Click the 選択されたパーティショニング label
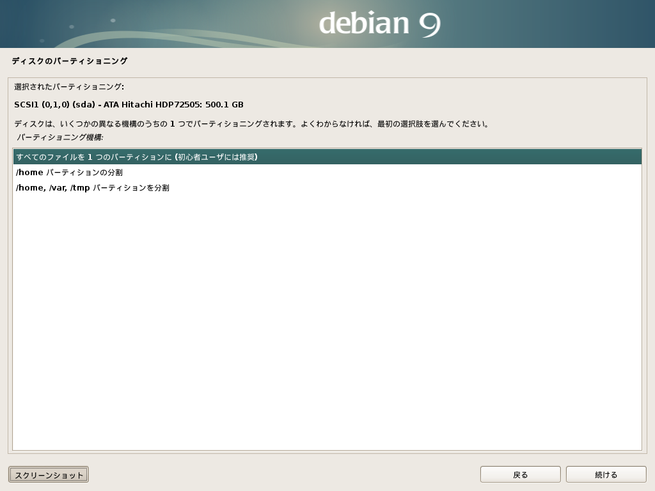Image resolution: width=655 pixels, height=491 pixels. (69, 87)
